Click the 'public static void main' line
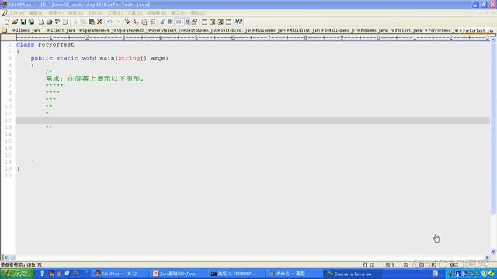 tap(99, 58)
